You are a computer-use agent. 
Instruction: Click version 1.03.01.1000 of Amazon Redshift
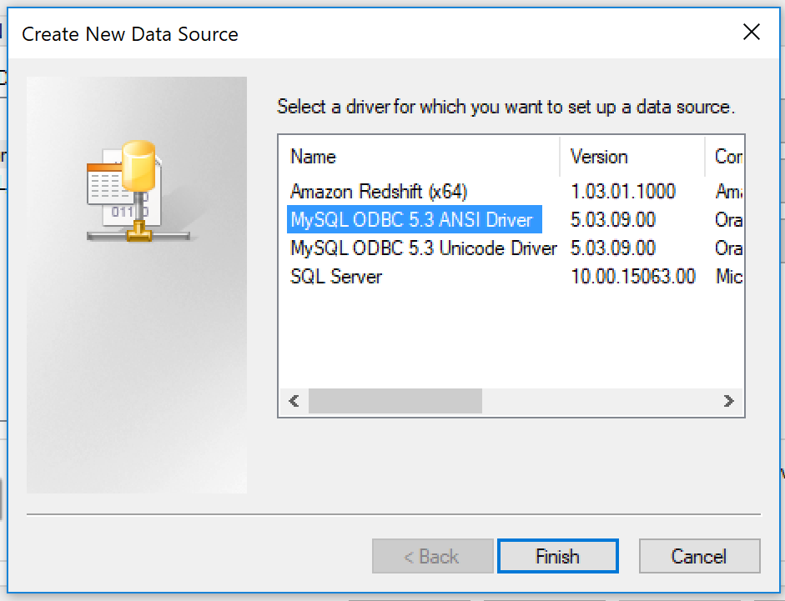623,192
